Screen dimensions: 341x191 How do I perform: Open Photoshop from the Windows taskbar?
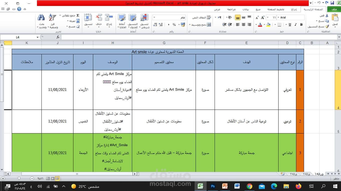[x=213, y=186]
